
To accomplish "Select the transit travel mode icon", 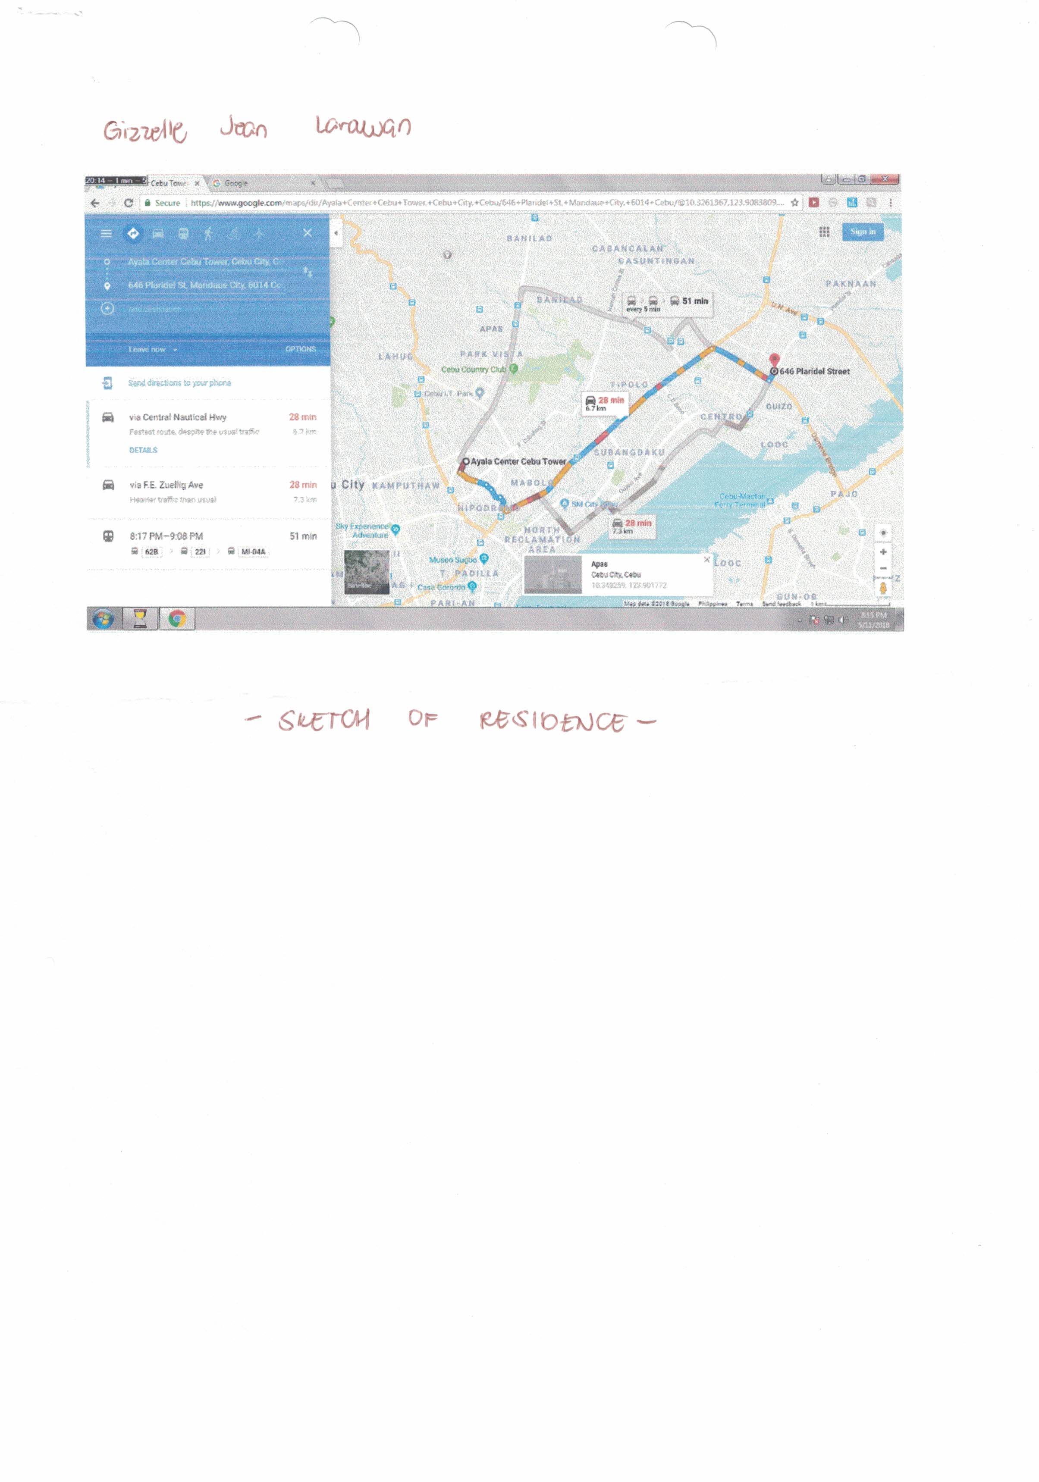I will click(x=183, y=234).
